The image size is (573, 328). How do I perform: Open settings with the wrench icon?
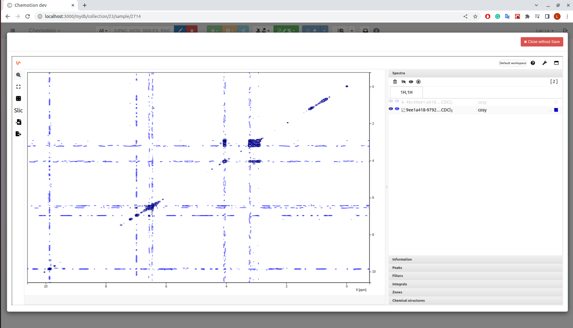tap(544, 63)
